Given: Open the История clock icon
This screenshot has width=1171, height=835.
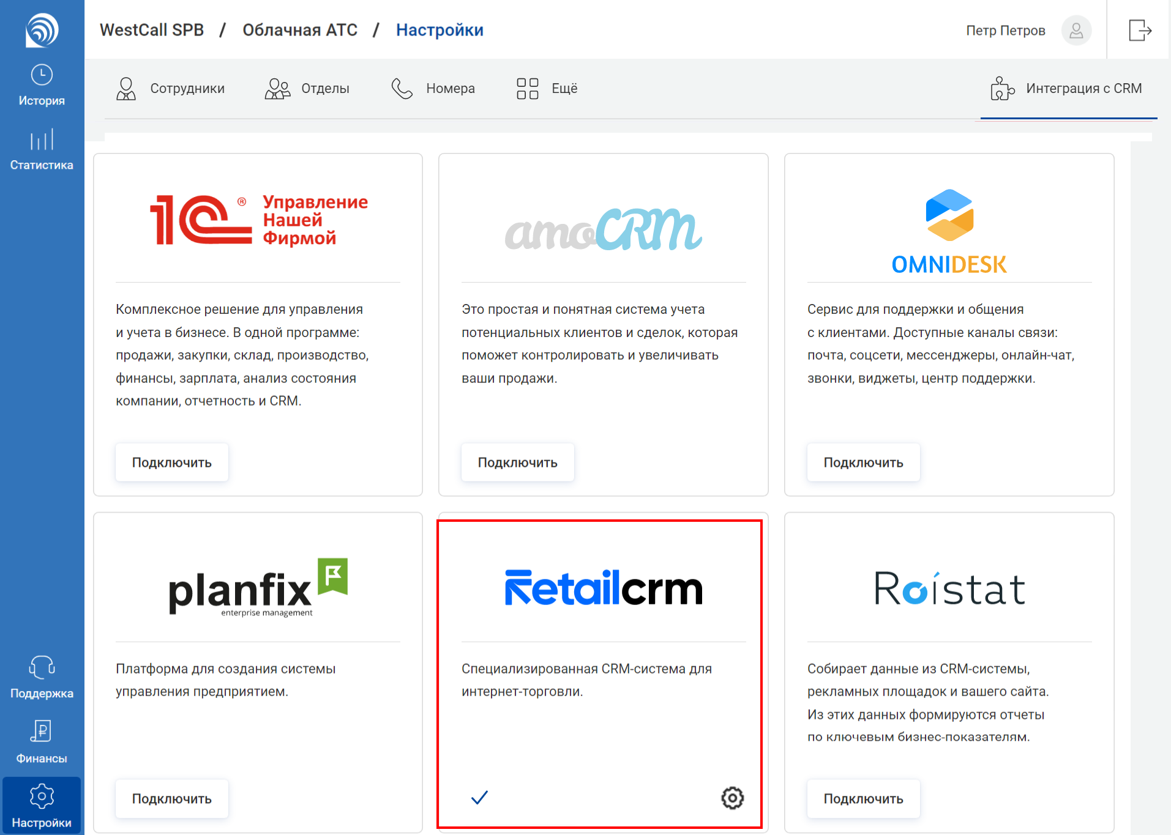Looking at the screenshot, I should pos(42,75).
